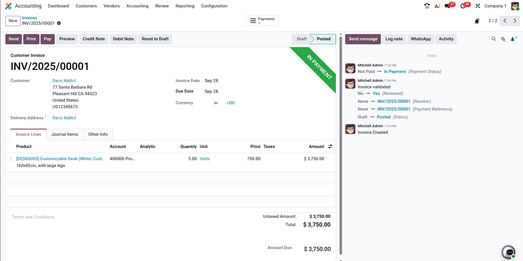Click the paperclip attachments icon
Screen dimensions: 523x261
503,39
